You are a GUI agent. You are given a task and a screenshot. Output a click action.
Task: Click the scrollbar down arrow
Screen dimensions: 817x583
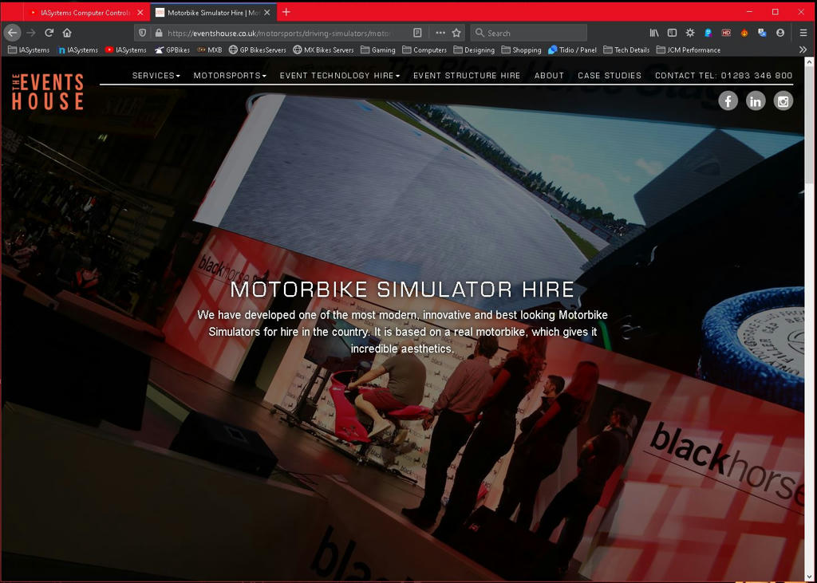pyautogui.click(x=809, y=577)
